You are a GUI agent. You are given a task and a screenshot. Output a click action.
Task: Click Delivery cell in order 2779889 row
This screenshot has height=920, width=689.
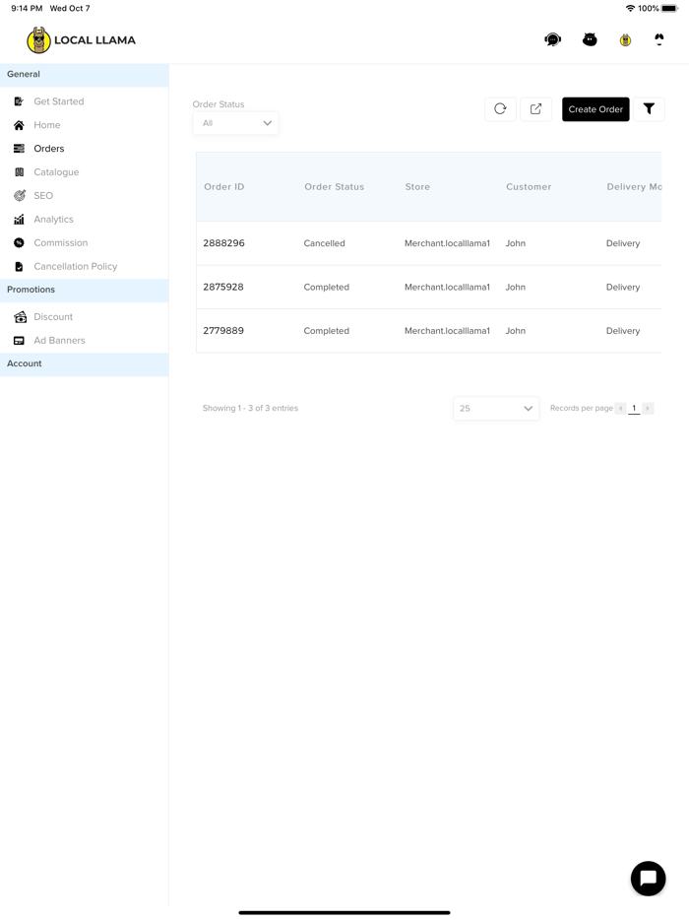click(623, 330)
